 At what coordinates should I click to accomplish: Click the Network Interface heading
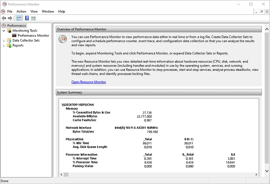pyautogui.click(x=79, y=128)
